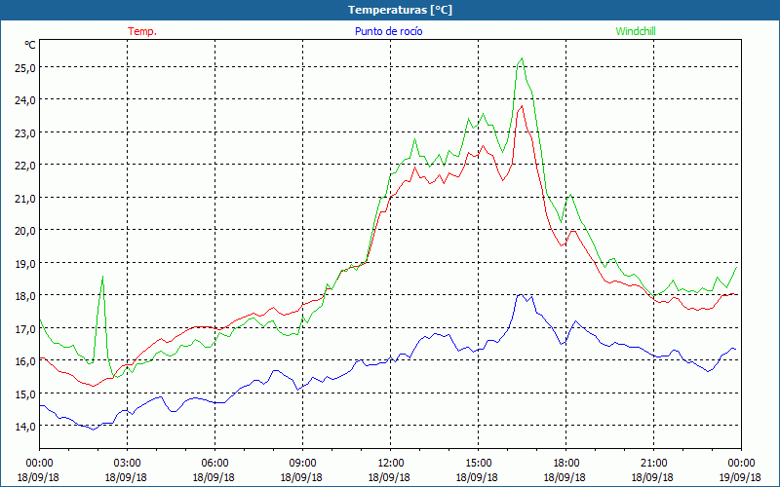Click the '19/09/18' date label

pyautogui.click(x=741, y=477)
